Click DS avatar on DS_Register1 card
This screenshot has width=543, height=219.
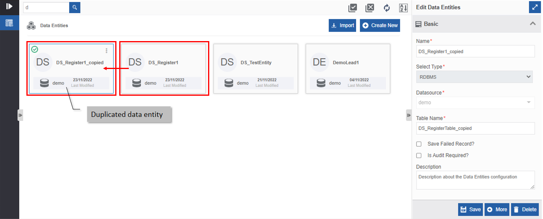click(135, 62)
